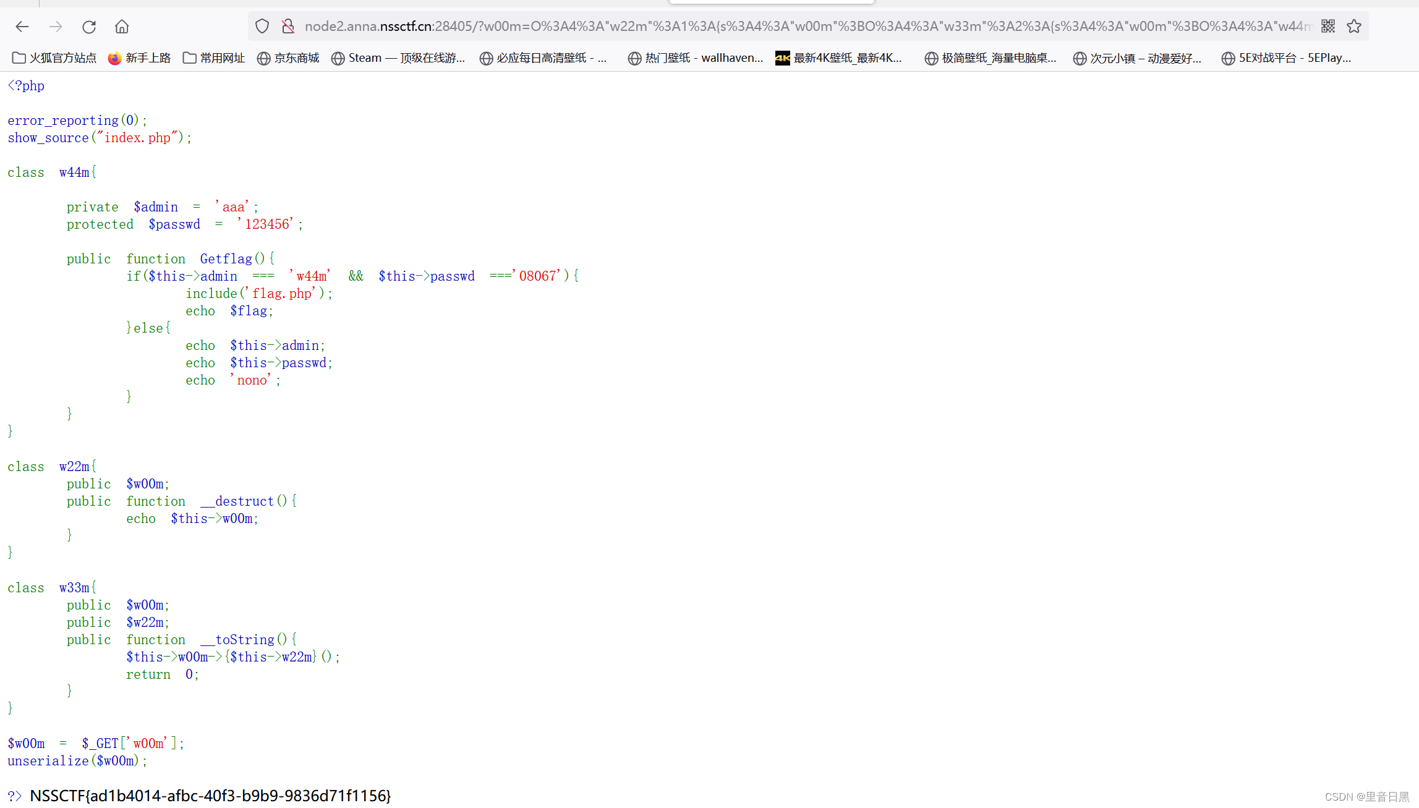Click the address bar URL field
This screenshot has height=808, width=1419.
pos(804,26)
